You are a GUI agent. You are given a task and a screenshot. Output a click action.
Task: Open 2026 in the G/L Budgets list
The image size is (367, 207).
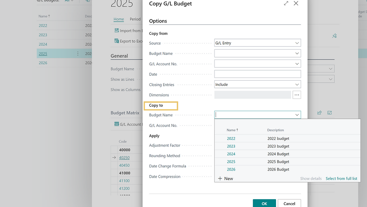(43, 63)
